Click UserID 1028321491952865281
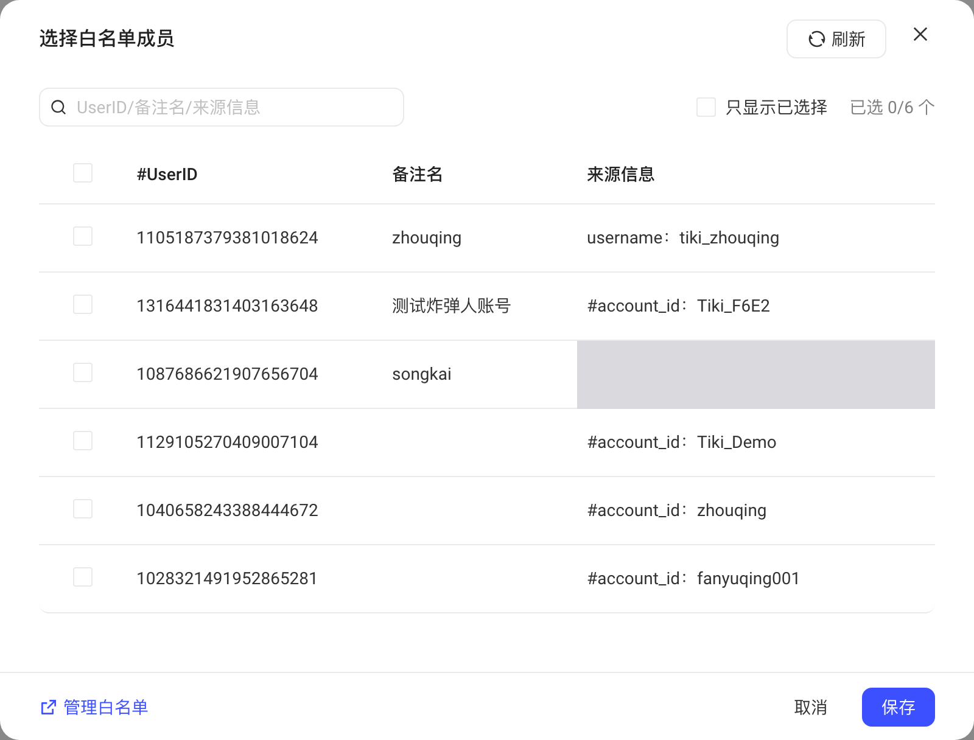Image resolution: width=974 pixels, height=740 pixels. [x=227, y=579]
